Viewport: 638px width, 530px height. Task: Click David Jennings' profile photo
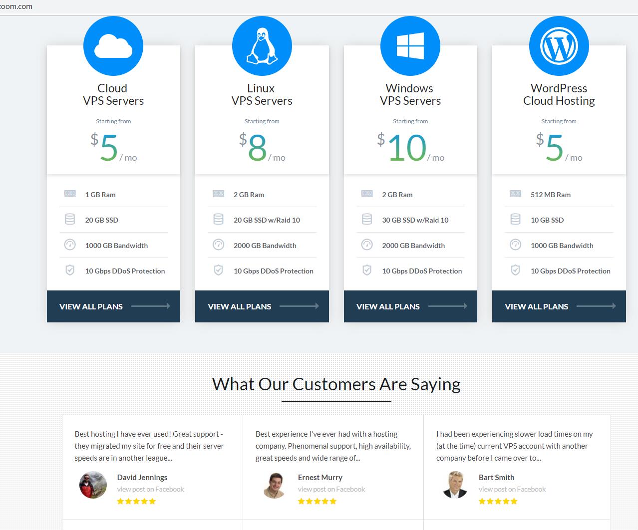click(93, 485)
